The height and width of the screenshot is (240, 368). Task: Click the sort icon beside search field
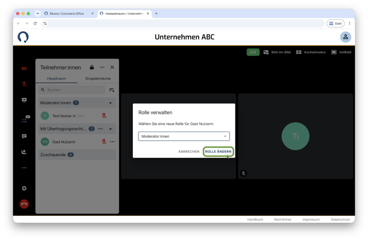[112, 90]
